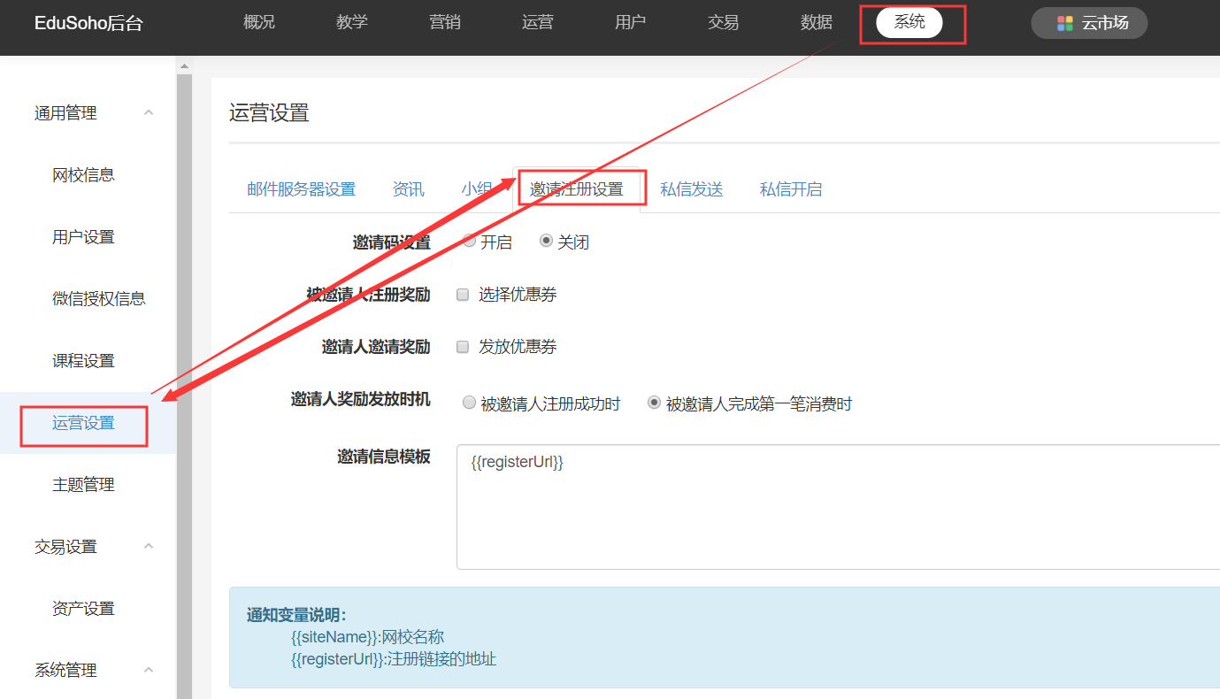Open 微信授权信息 in the sidebar
This screenshot has width=1220, height=699.
[98, 299]
